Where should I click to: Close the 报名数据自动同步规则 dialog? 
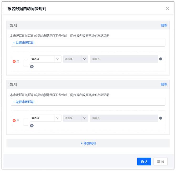coord(167,8)
